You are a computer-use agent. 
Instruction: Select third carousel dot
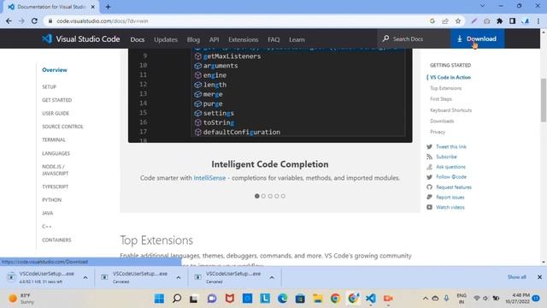tap(270, 196)
